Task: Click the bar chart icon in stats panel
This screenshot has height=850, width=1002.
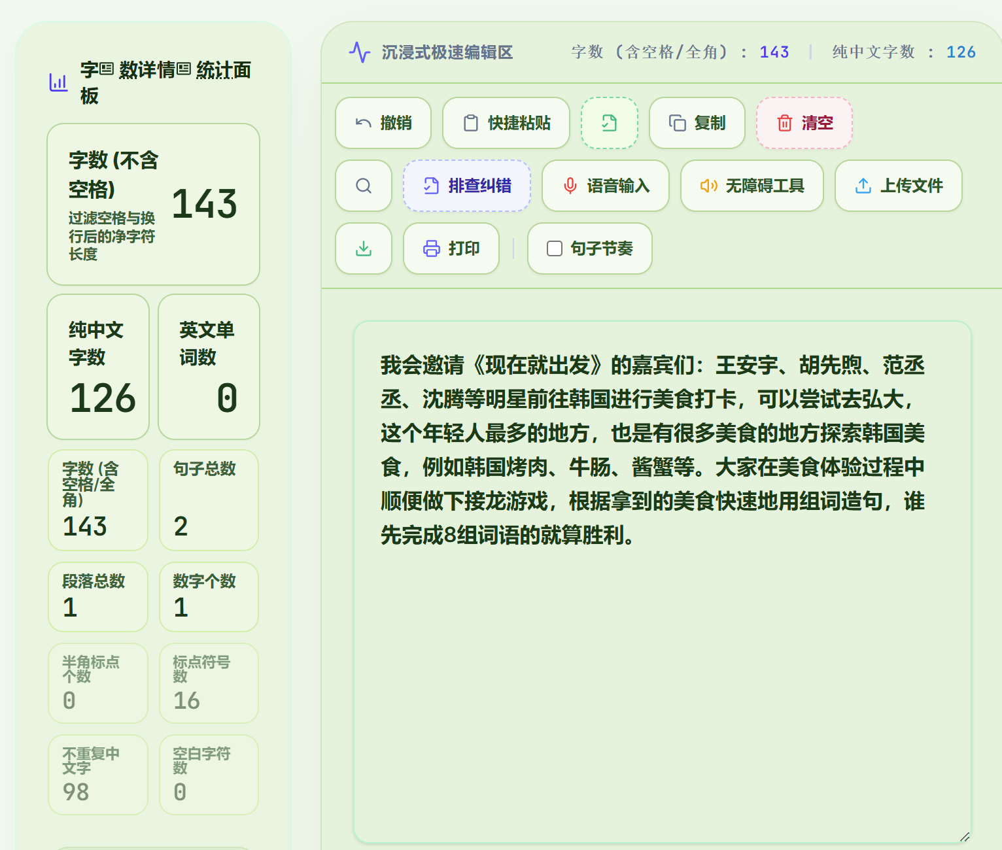Action: coord(58,82)
